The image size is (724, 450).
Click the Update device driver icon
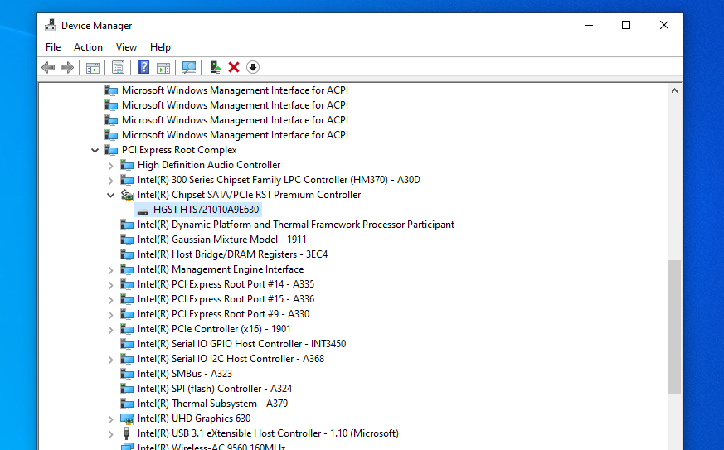click(x=215, y=67)
